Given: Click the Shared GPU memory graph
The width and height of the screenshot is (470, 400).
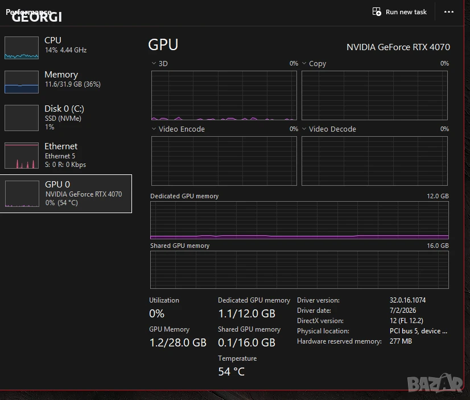Looking at the screenshot, I should (x=299, y=270).
